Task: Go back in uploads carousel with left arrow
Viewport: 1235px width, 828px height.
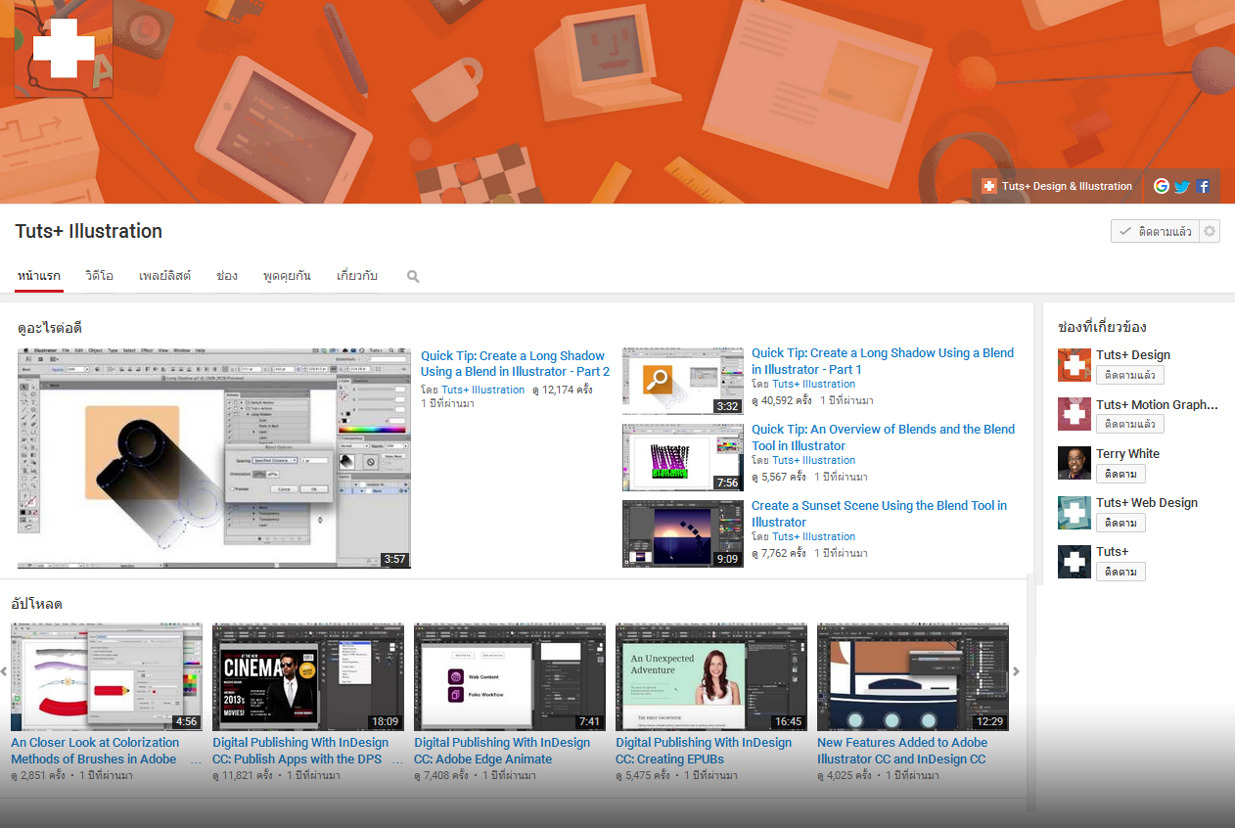Action: 3,671
